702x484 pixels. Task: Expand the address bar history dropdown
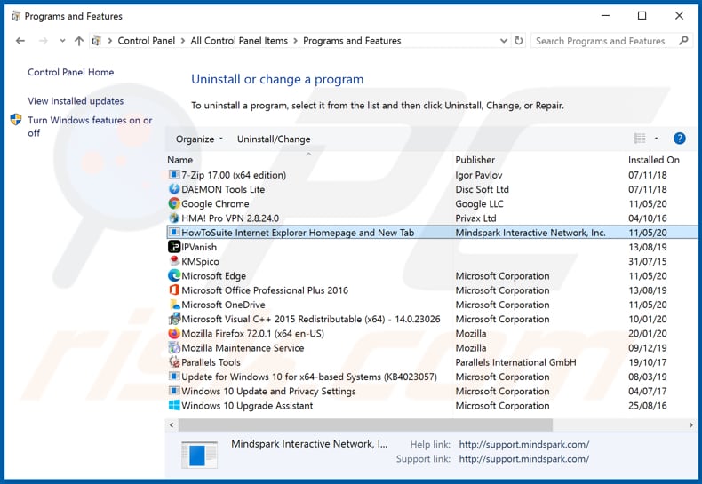coord(504,41)
